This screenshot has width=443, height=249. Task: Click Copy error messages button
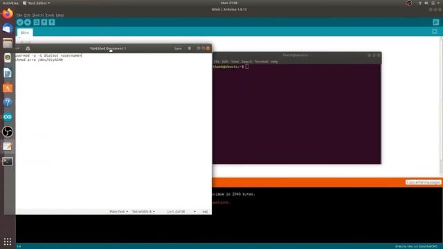point(423,183)
